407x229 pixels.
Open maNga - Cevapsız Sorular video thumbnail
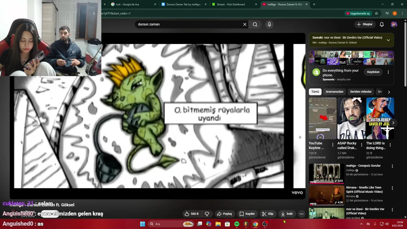click(327, 174)
